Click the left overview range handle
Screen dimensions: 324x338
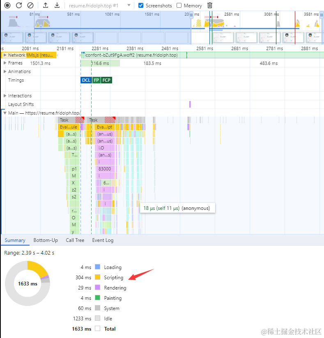191,15
